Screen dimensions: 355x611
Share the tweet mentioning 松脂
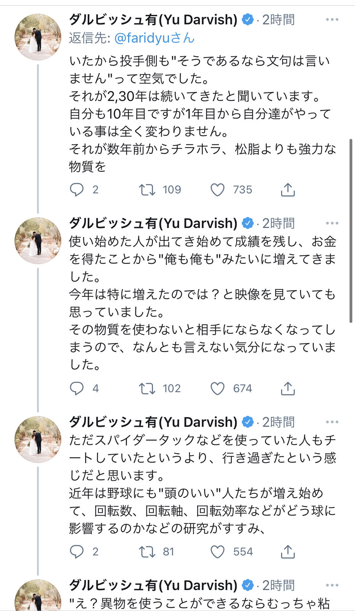click(288, 189)
